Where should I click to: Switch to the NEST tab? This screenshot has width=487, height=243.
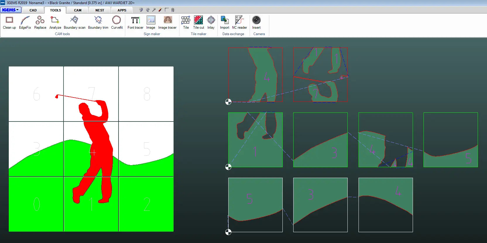[x=100, y=10]
